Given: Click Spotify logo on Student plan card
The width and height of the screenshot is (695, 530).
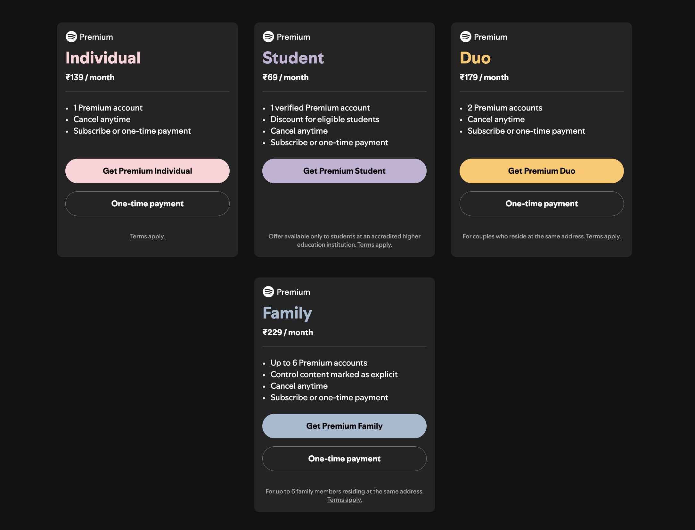Looking at the screenshot, I should coord(268,37).
